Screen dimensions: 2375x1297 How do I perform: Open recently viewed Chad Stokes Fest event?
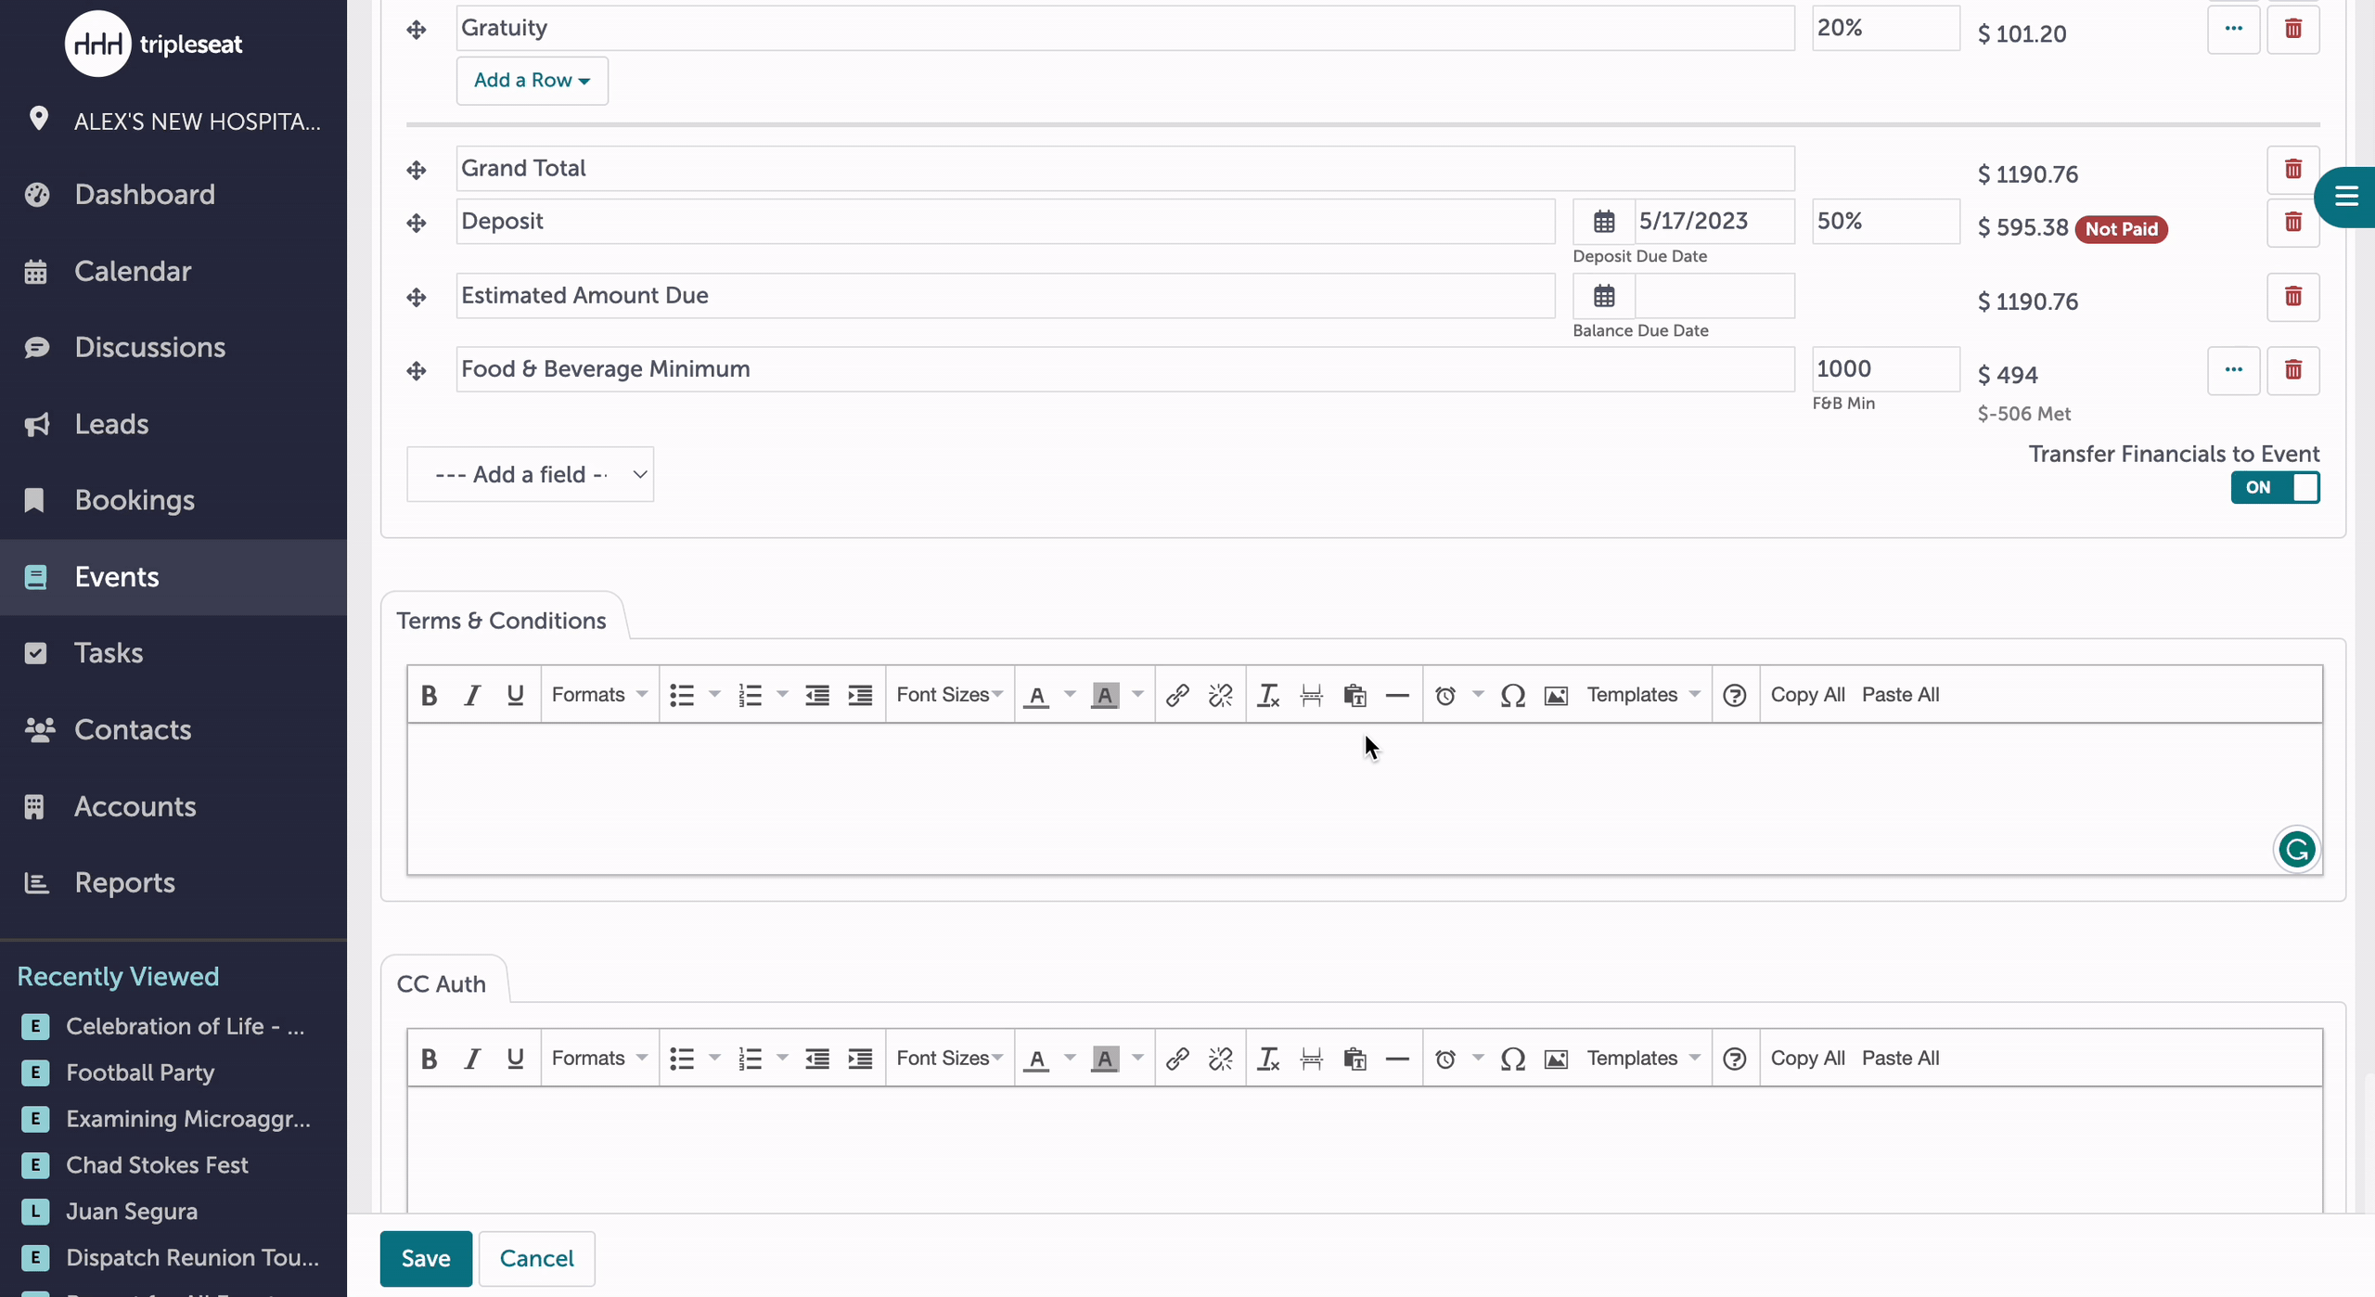pos(157,1165)
